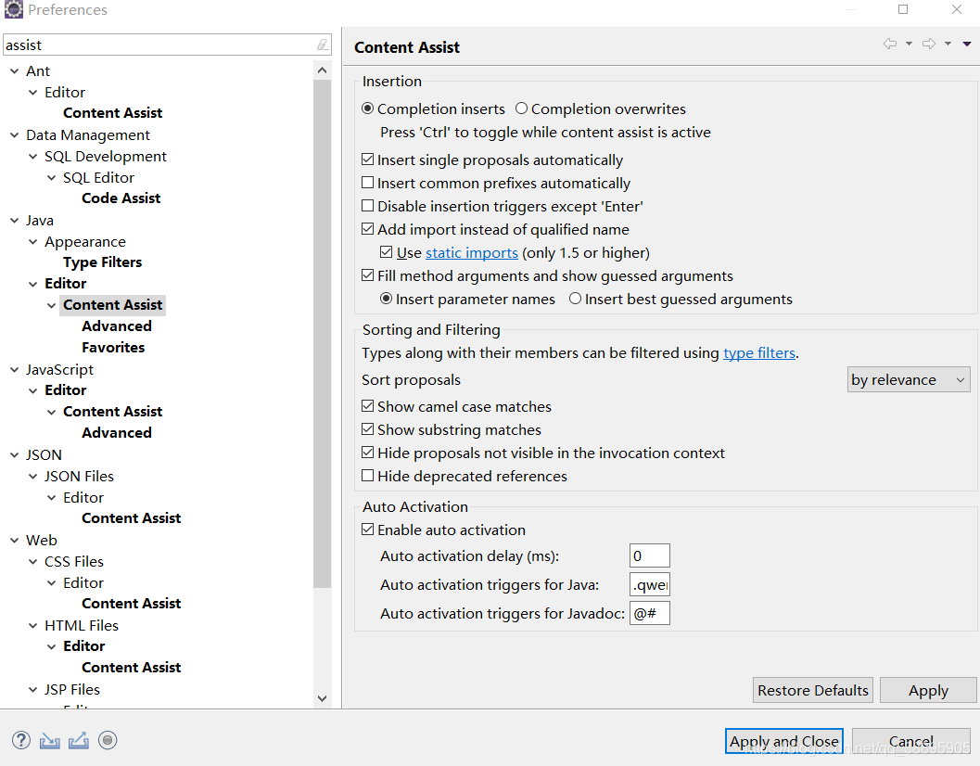Click Apply and Close button
This screenshot has width=980, height=766.
784,742
